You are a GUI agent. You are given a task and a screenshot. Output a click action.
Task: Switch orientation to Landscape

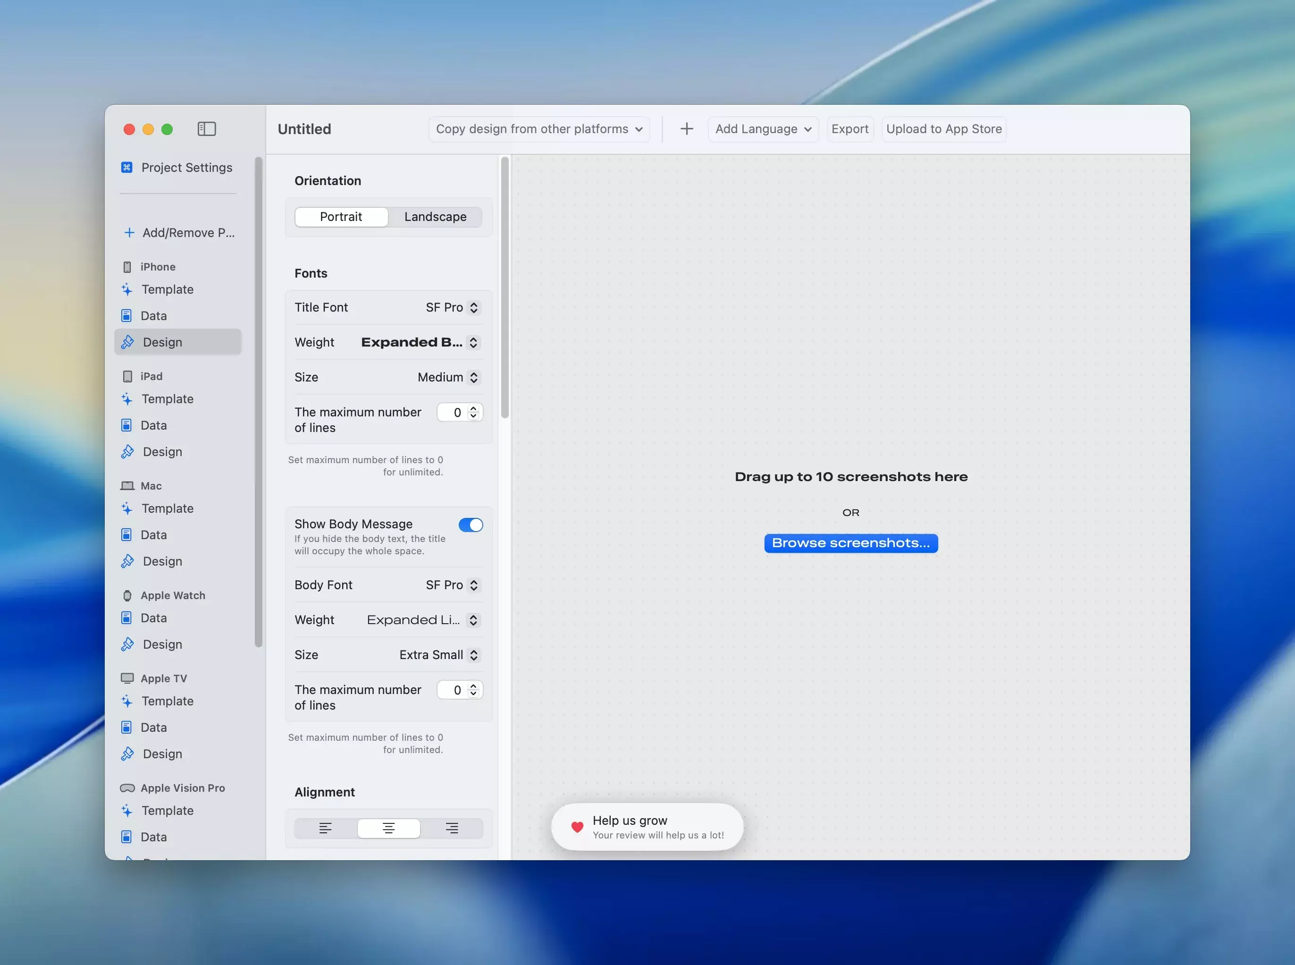435,217
